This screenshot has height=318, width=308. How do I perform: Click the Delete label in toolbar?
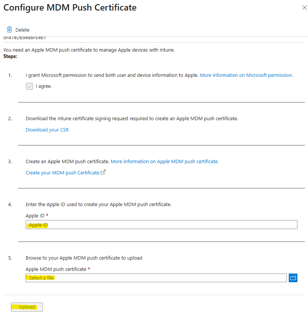click(22, 30)
